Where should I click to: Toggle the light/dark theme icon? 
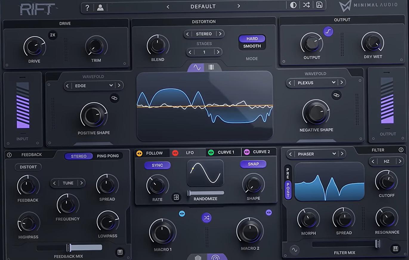coord(293,5)
